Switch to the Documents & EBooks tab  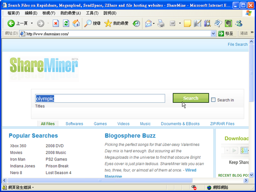pos(180,124)
